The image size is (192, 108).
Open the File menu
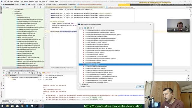tap(5, 1)
